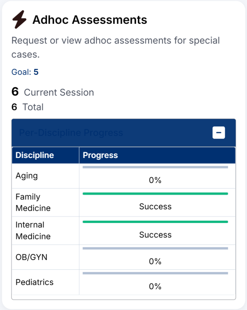Click the Adhoc Assessments title

[89, 20]
